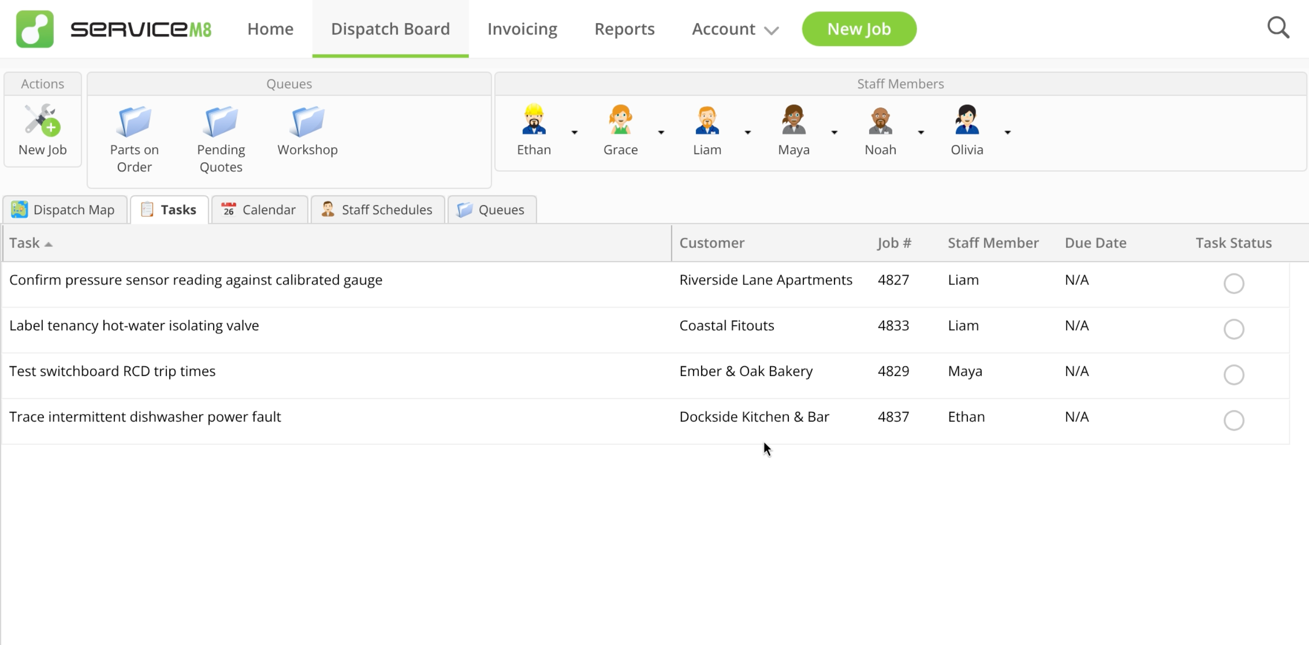Click staff cell Ethan in job 4837 row
Image resolution: width=1309 pixels, height=645 pixels.
(x=966, y=417)
